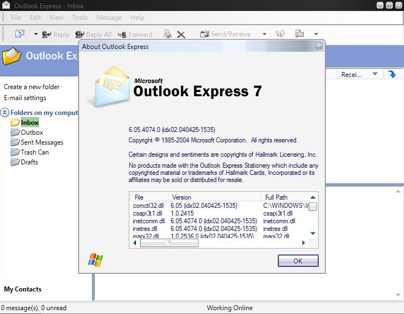Image resolution: width=404 pixels, height=314 pixels.
Task: Open the Edit menu
Action: point(35,18)
